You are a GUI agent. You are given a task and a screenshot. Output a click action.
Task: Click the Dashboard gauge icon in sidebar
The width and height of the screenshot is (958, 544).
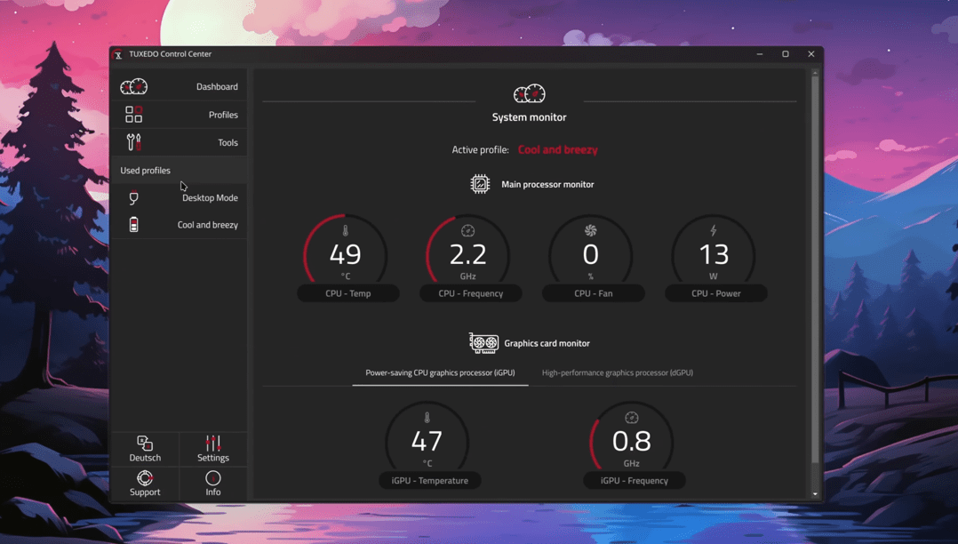point(134,87)
